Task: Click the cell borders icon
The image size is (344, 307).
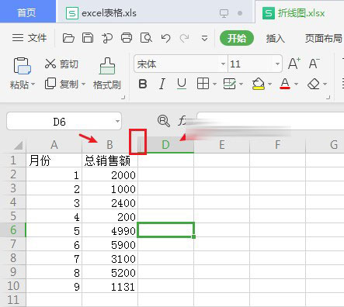Action: tap(203, 84)
